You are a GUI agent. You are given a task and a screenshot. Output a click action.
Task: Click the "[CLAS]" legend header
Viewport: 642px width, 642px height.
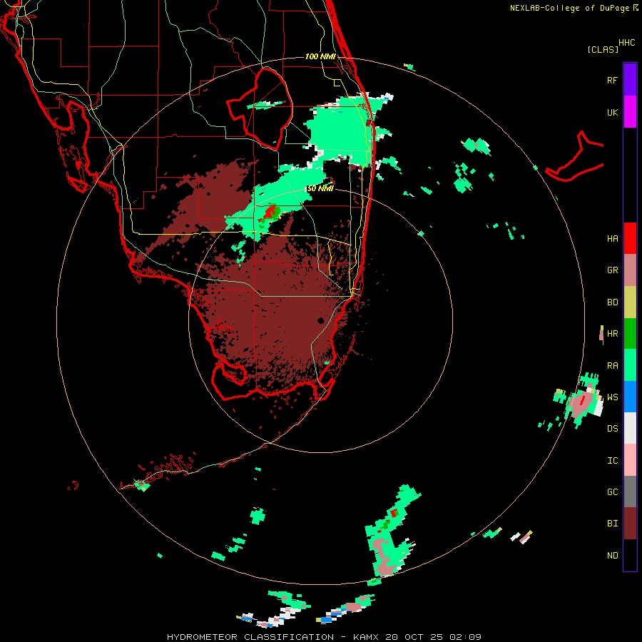coord(603,49)
